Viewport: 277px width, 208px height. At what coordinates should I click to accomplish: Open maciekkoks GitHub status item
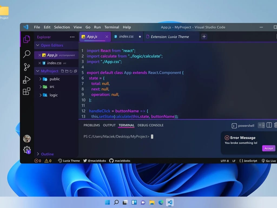pyautogui.click(x=120, y=161)
